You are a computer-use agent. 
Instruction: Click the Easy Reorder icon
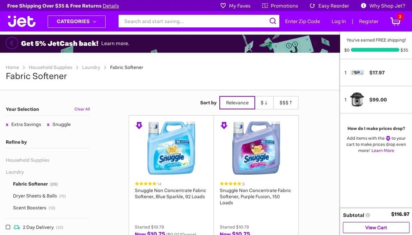click(x=312, y=6)
